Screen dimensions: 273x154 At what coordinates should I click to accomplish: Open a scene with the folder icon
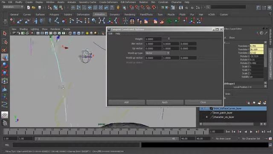34,8
